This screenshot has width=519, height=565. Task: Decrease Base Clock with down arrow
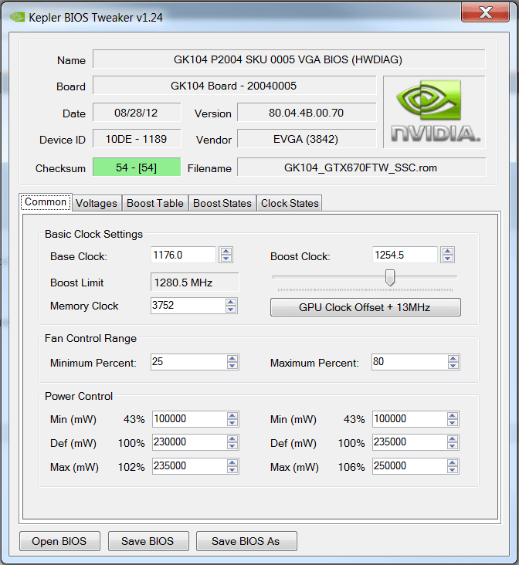tap(226, 259)
